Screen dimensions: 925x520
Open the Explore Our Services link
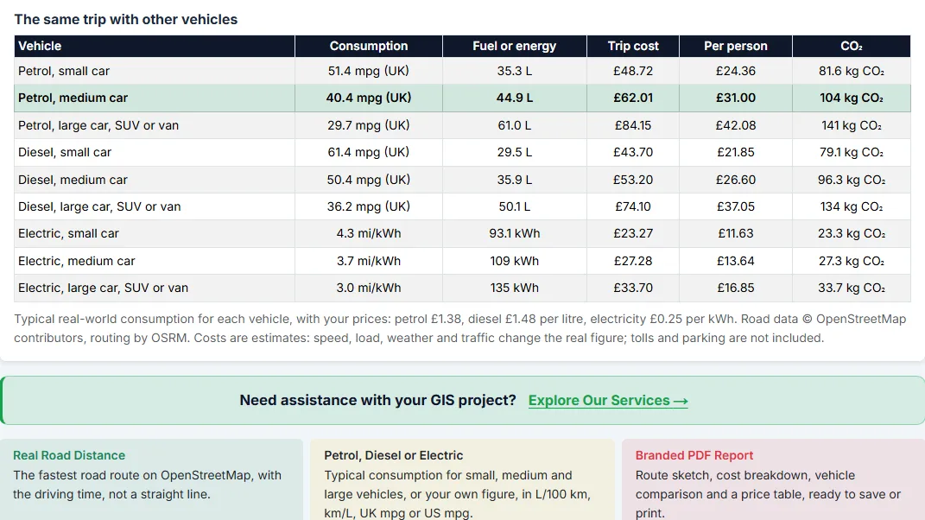[608, 400]
